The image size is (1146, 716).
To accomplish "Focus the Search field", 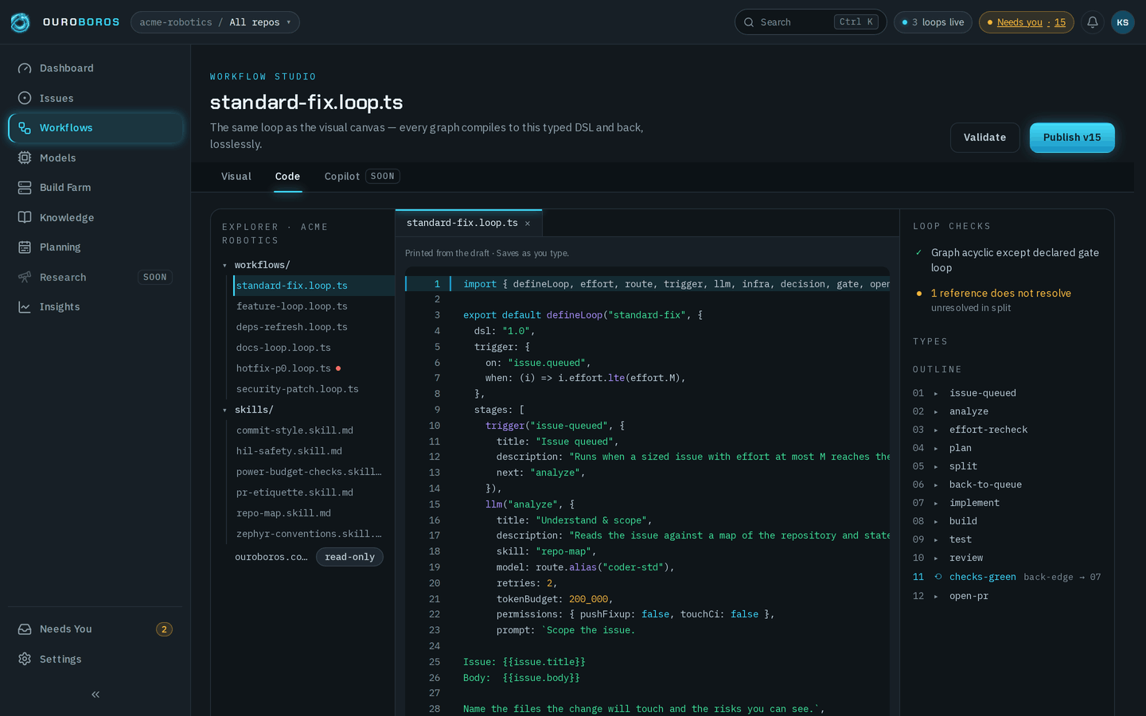I will point(810,22).
